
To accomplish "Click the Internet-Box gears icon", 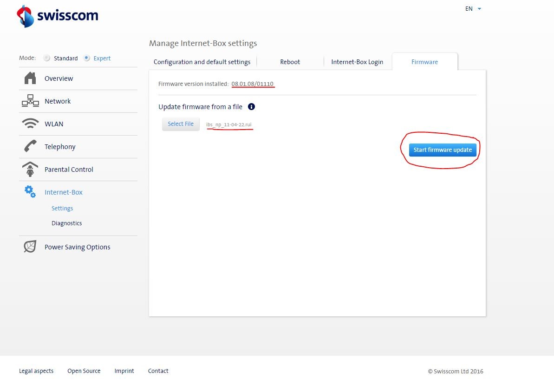I will tap(30, 192).
